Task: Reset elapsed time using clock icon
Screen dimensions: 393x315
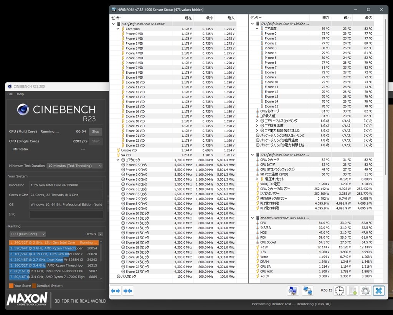Action: 339,291
